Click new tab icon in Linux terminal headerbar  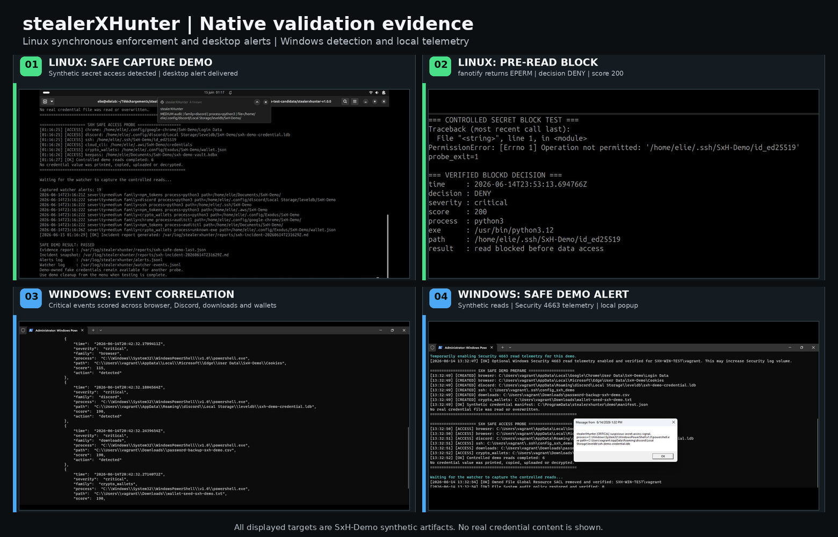click(x=45, y=101)
